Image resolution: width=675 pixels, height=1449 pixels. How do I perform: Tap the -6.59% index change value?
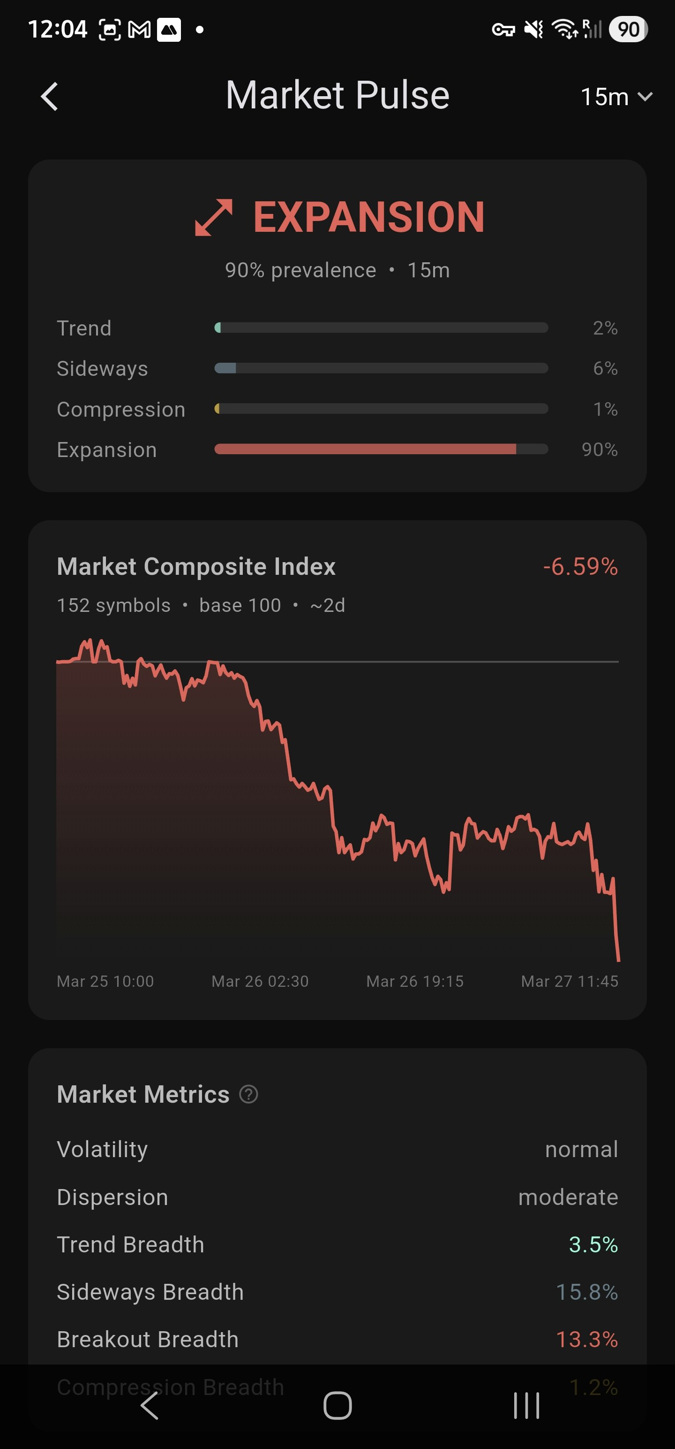(x=580, y=566)
